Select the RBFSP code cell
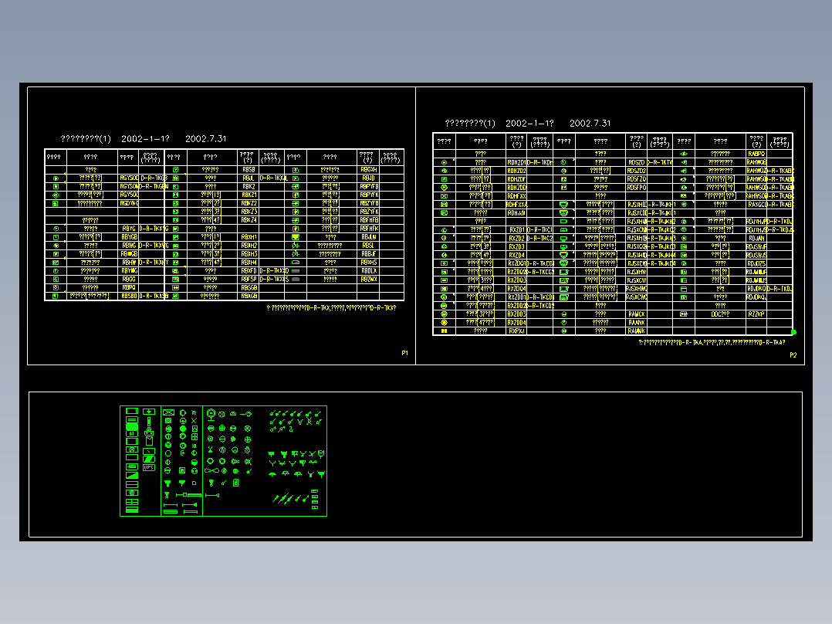The height and width of the screenshot is (624, 832). click(249, 280)
